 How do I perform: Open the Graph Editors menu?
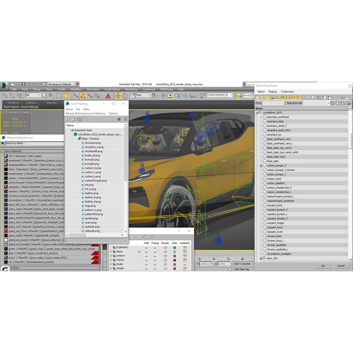[x=112, y=89]
